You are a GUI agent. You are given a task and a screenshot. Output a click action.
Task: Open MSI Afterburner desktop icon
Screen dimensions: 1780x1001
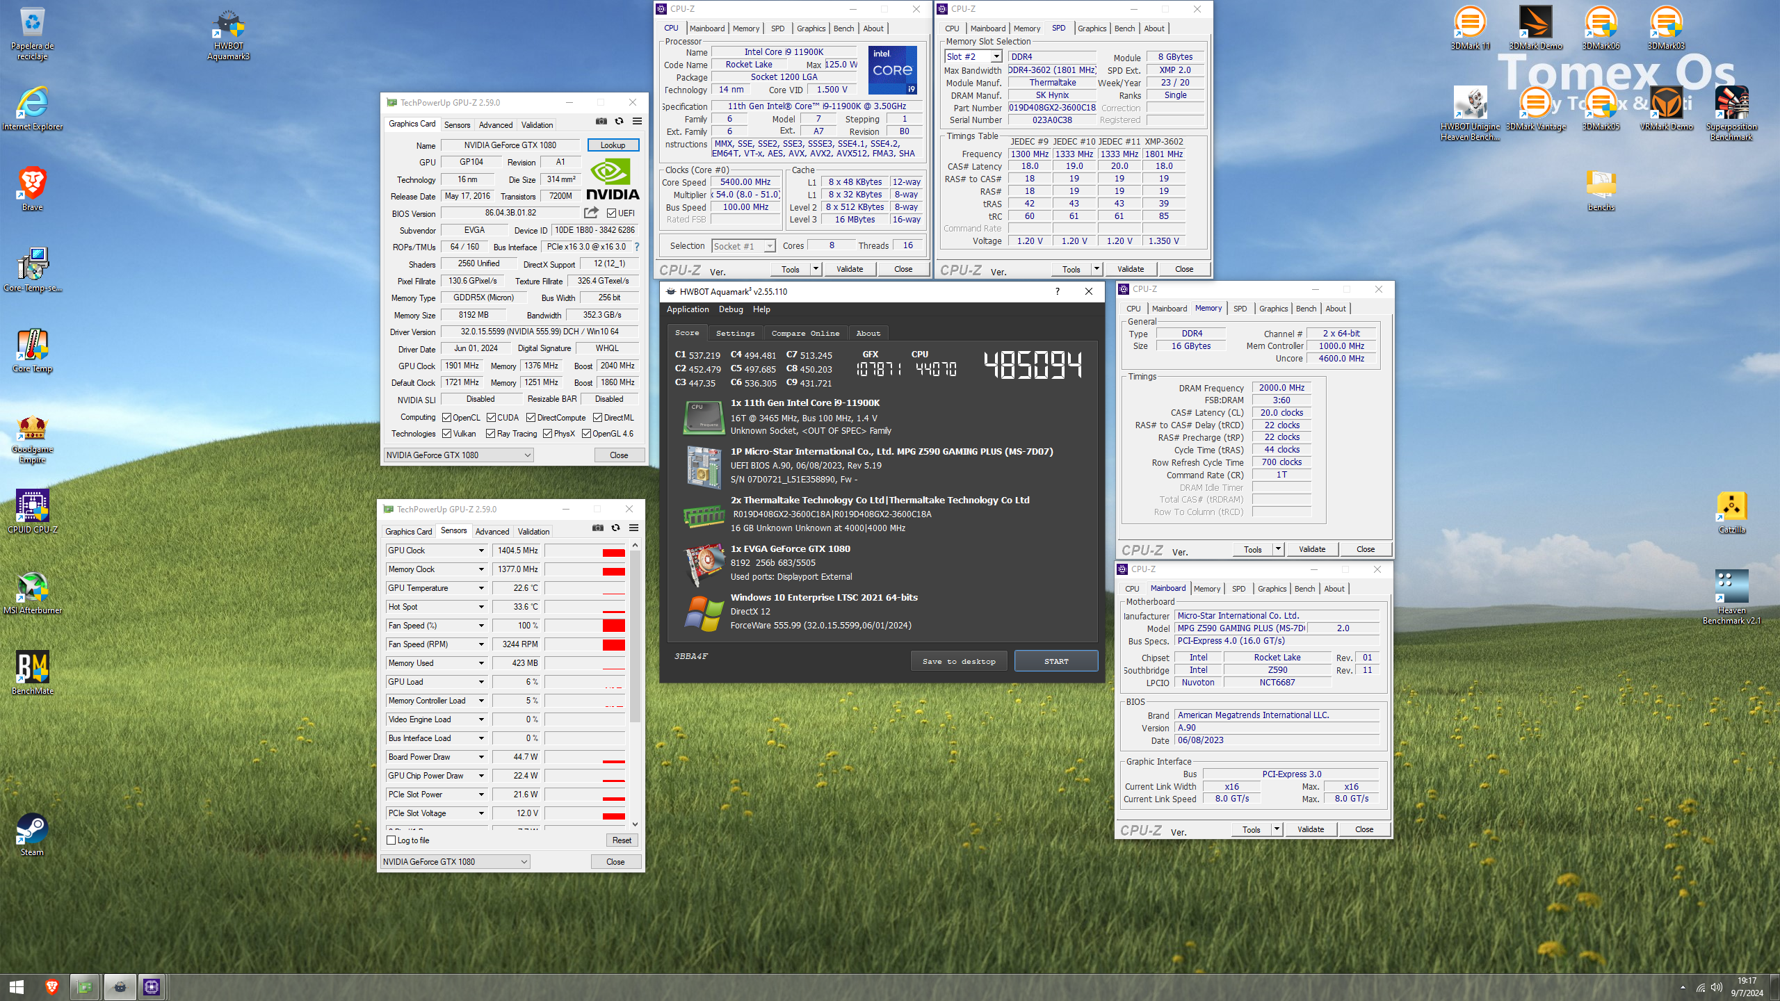point(33,593)
